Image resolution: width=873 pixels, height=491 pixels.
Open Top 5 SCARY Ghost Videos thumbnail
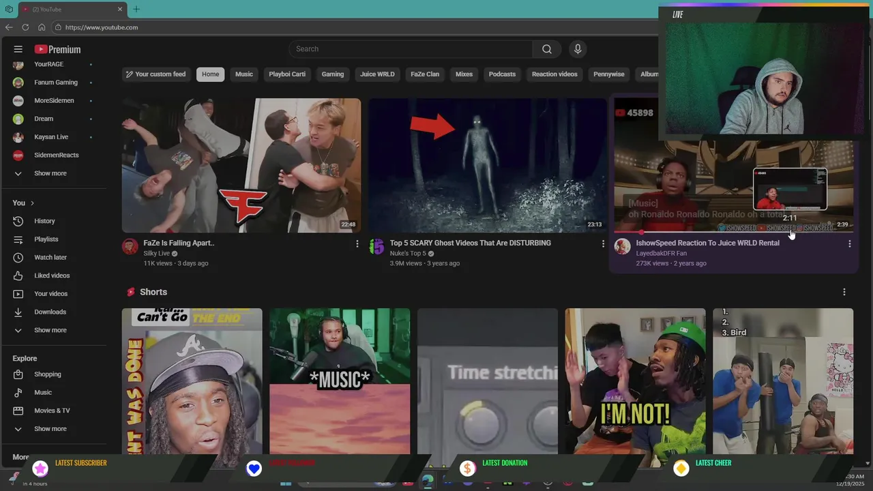click(x=488, y=165)
